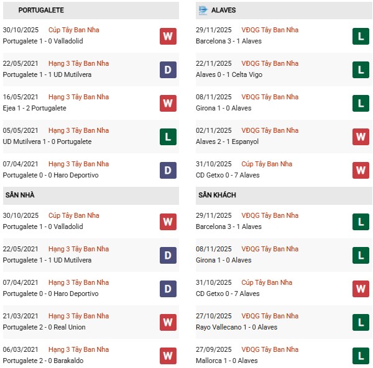The height and width of the screenshot is (368, 373).
Task: Click the Portugalete 2 - 0 Barakaldo match result
Action: [x=43, y=361]
